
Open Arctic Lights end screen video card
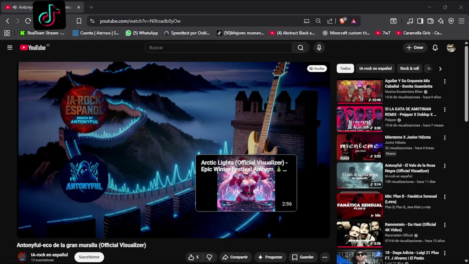pyautogui.click(x=246, y=183)
